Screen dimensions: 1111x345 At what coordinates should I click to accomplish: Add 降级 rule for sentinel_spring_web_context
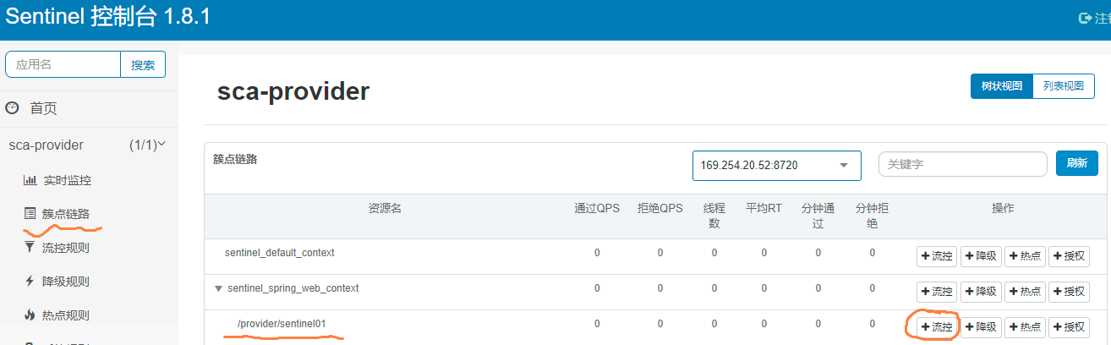[x=981, y=292]
